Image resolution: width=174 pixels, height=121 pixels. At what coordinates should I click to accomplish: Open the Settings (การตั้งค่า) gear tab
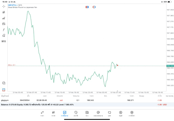coord(132,114)
